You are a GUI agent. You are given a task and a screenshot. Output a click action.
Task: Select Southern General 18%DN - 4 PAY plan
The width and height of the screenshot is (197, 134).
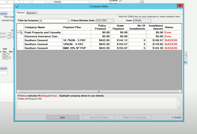(99, 44)
